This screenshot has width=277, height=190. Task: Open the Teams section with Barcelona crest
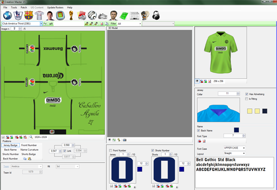click(29, 15)
